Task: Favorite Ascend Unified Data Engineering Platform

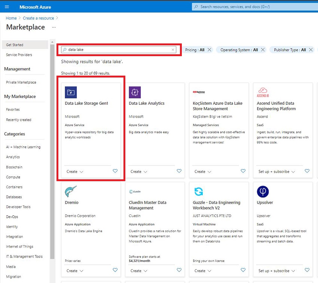Action: [x=307, y=171]
